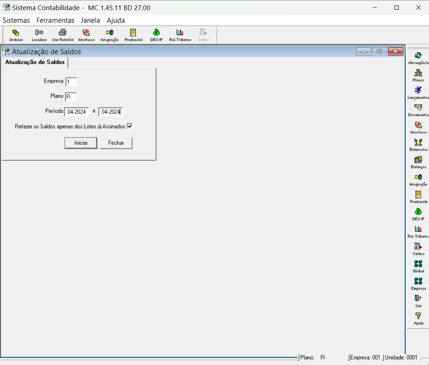Click the Período start date field
Viewport: 429px width, 365px height.
[x=77, y=112]
